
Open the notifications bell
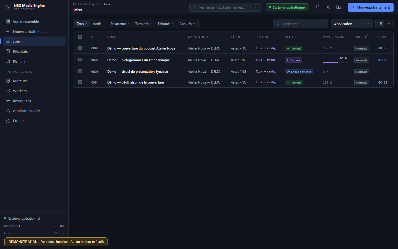tap(318, 7)
